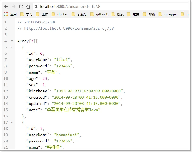Open the 搜索 bookmark folder
The height and width of the screenshot is (152, 192).
coord(118,14)
